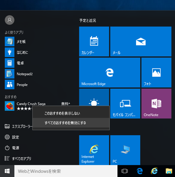175x177 pixels.
Task: Open the フォト tile
Action: 156,72
